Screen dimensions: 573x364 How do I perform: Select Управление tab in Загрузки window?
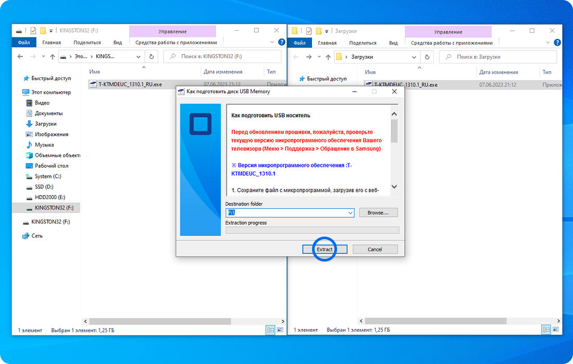click(448, 32)
